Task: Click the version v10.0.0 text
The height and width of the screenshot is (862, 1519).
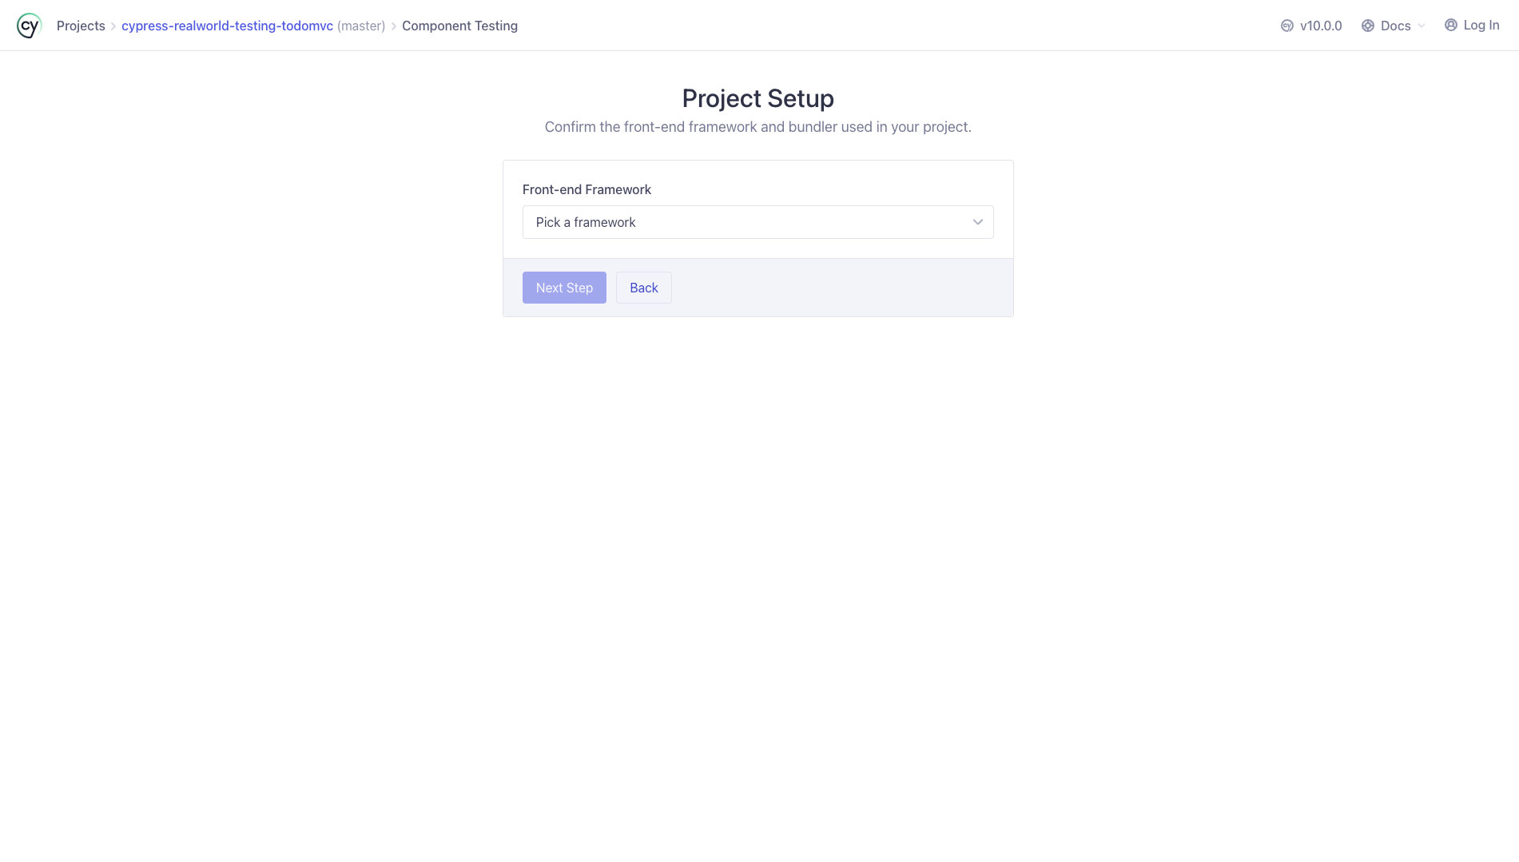Action: (x=1321, y=26)
